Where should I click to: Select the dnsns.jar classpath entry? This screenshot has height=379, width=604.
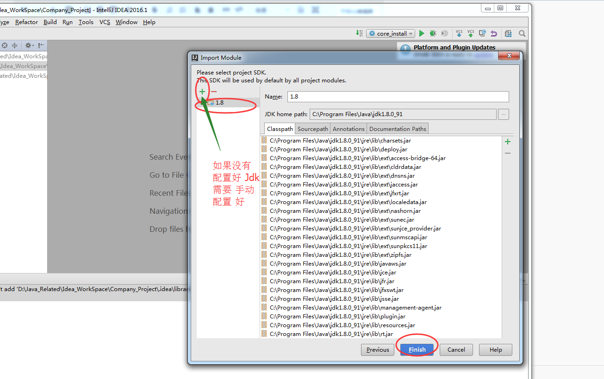point(381,175)
